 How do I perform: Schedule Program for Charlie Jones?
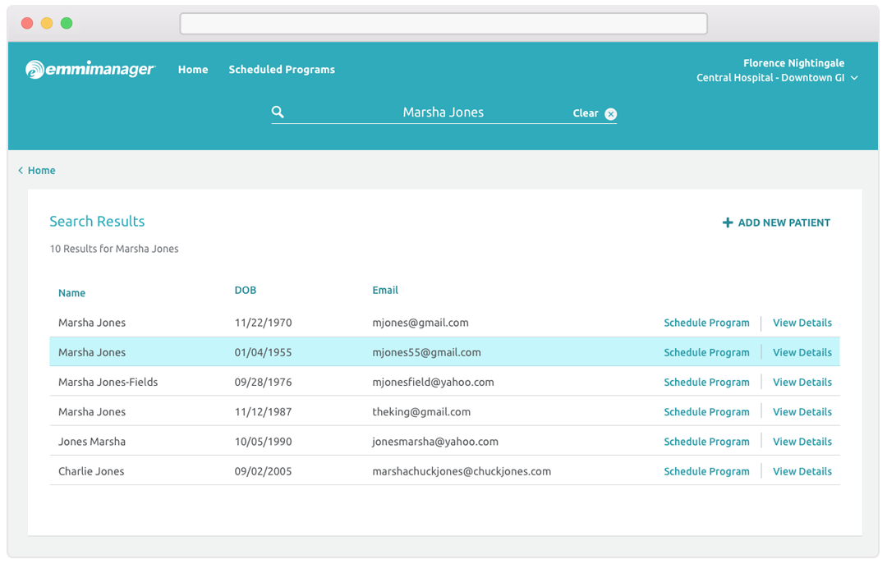coord(706,471)
